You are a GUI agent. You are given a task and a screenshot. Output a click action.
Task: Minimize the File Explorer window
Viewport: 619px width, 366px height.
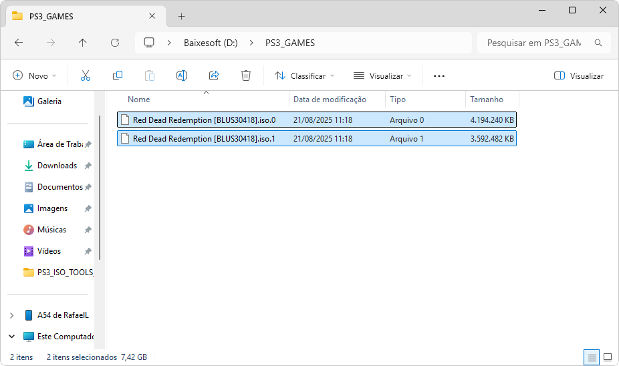[542, 10]
